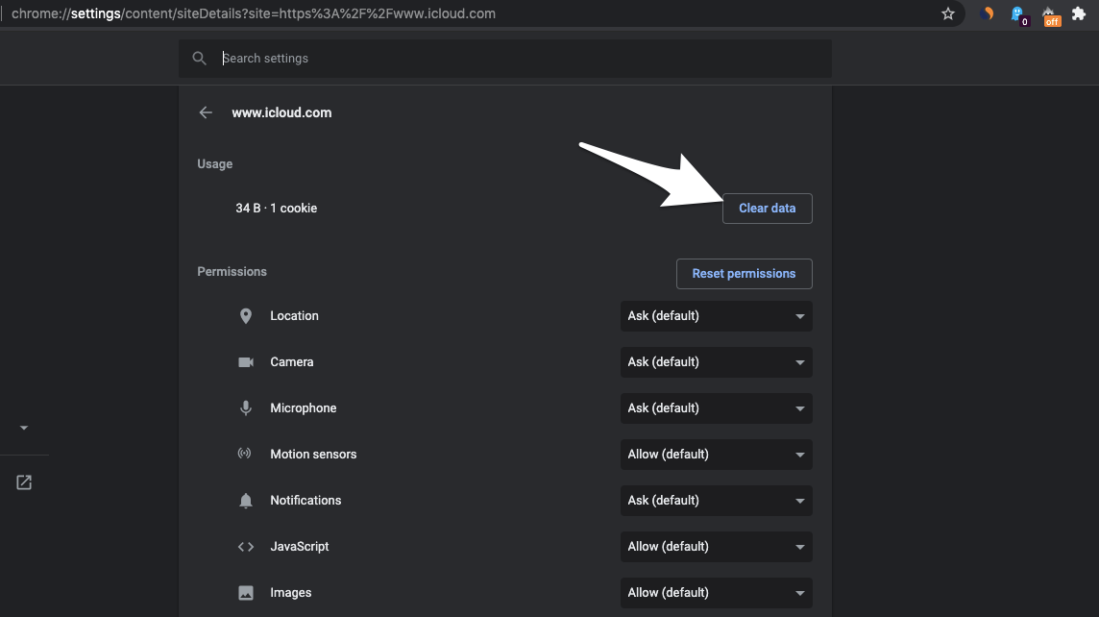Click the Reset permissions button
The width and height of the screenshot is (1099, 617).
(x=745, y=274)
